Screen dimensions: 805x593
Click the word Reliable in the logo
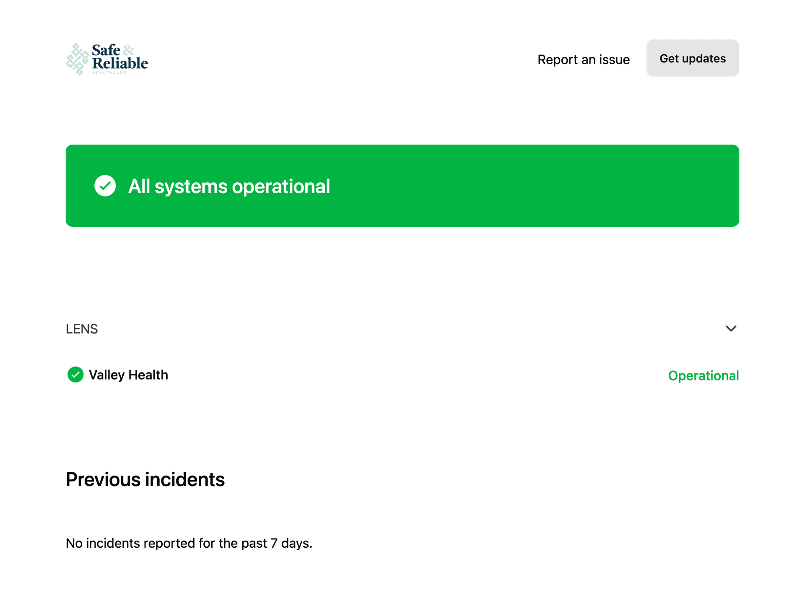120,63
